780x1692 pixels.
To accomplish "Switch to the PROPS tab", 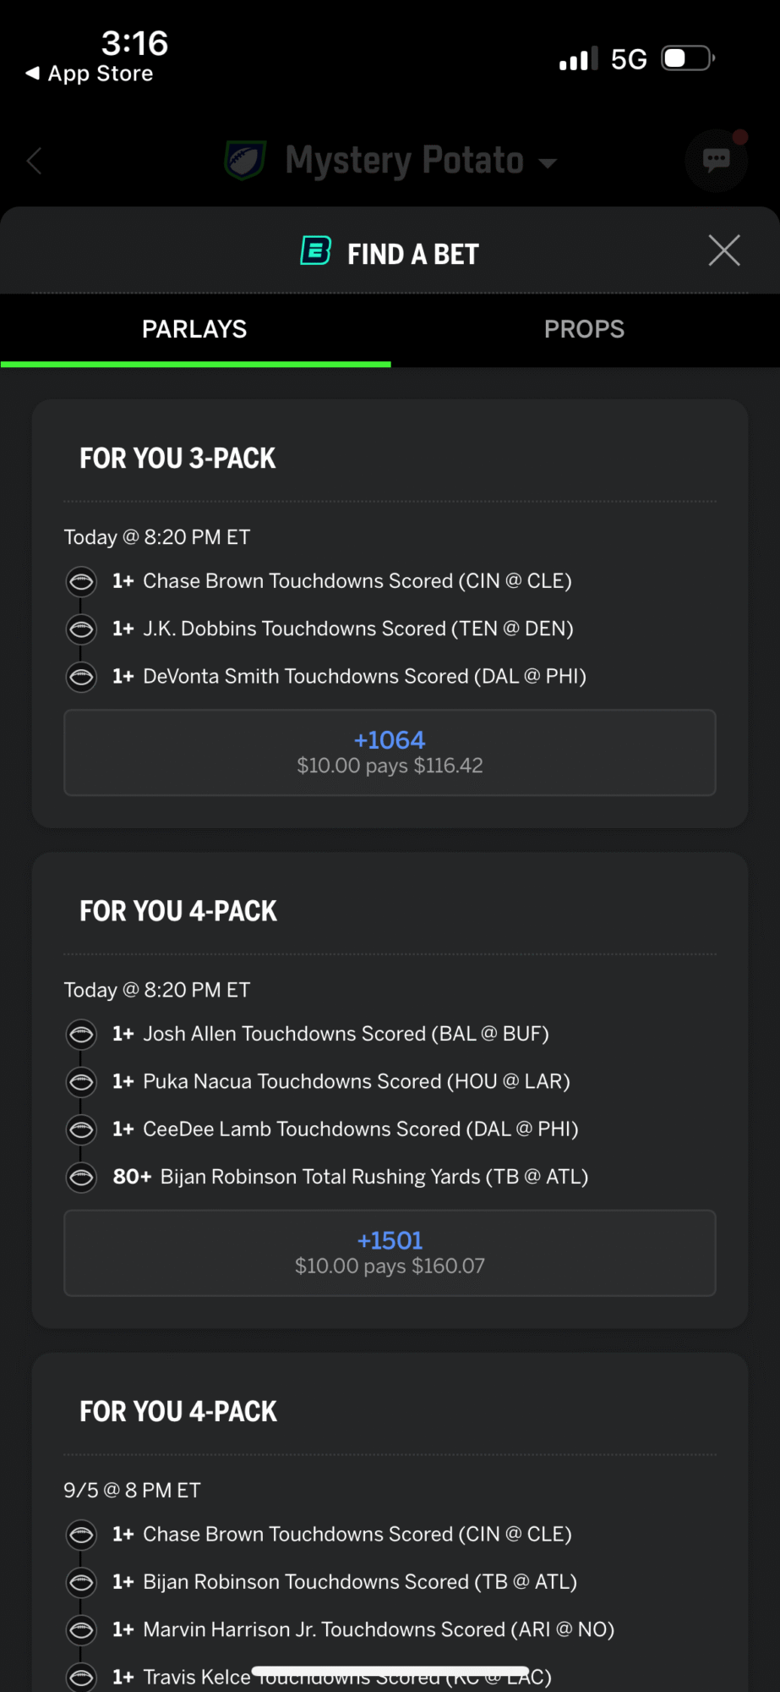I will (x=584, y=329).
